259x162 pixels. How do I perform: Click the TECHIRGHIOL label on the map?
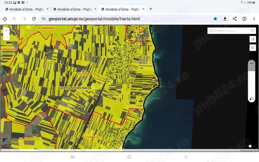[x=46, y=28]
